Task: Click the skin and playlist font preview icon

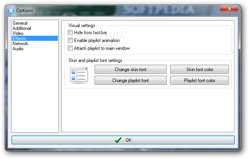Action: [79, 75]
